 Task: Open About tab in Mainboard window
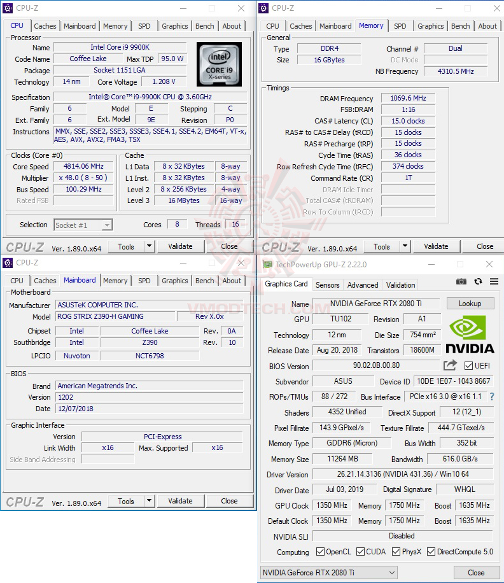pyautogui.click(x=232, y=281)
